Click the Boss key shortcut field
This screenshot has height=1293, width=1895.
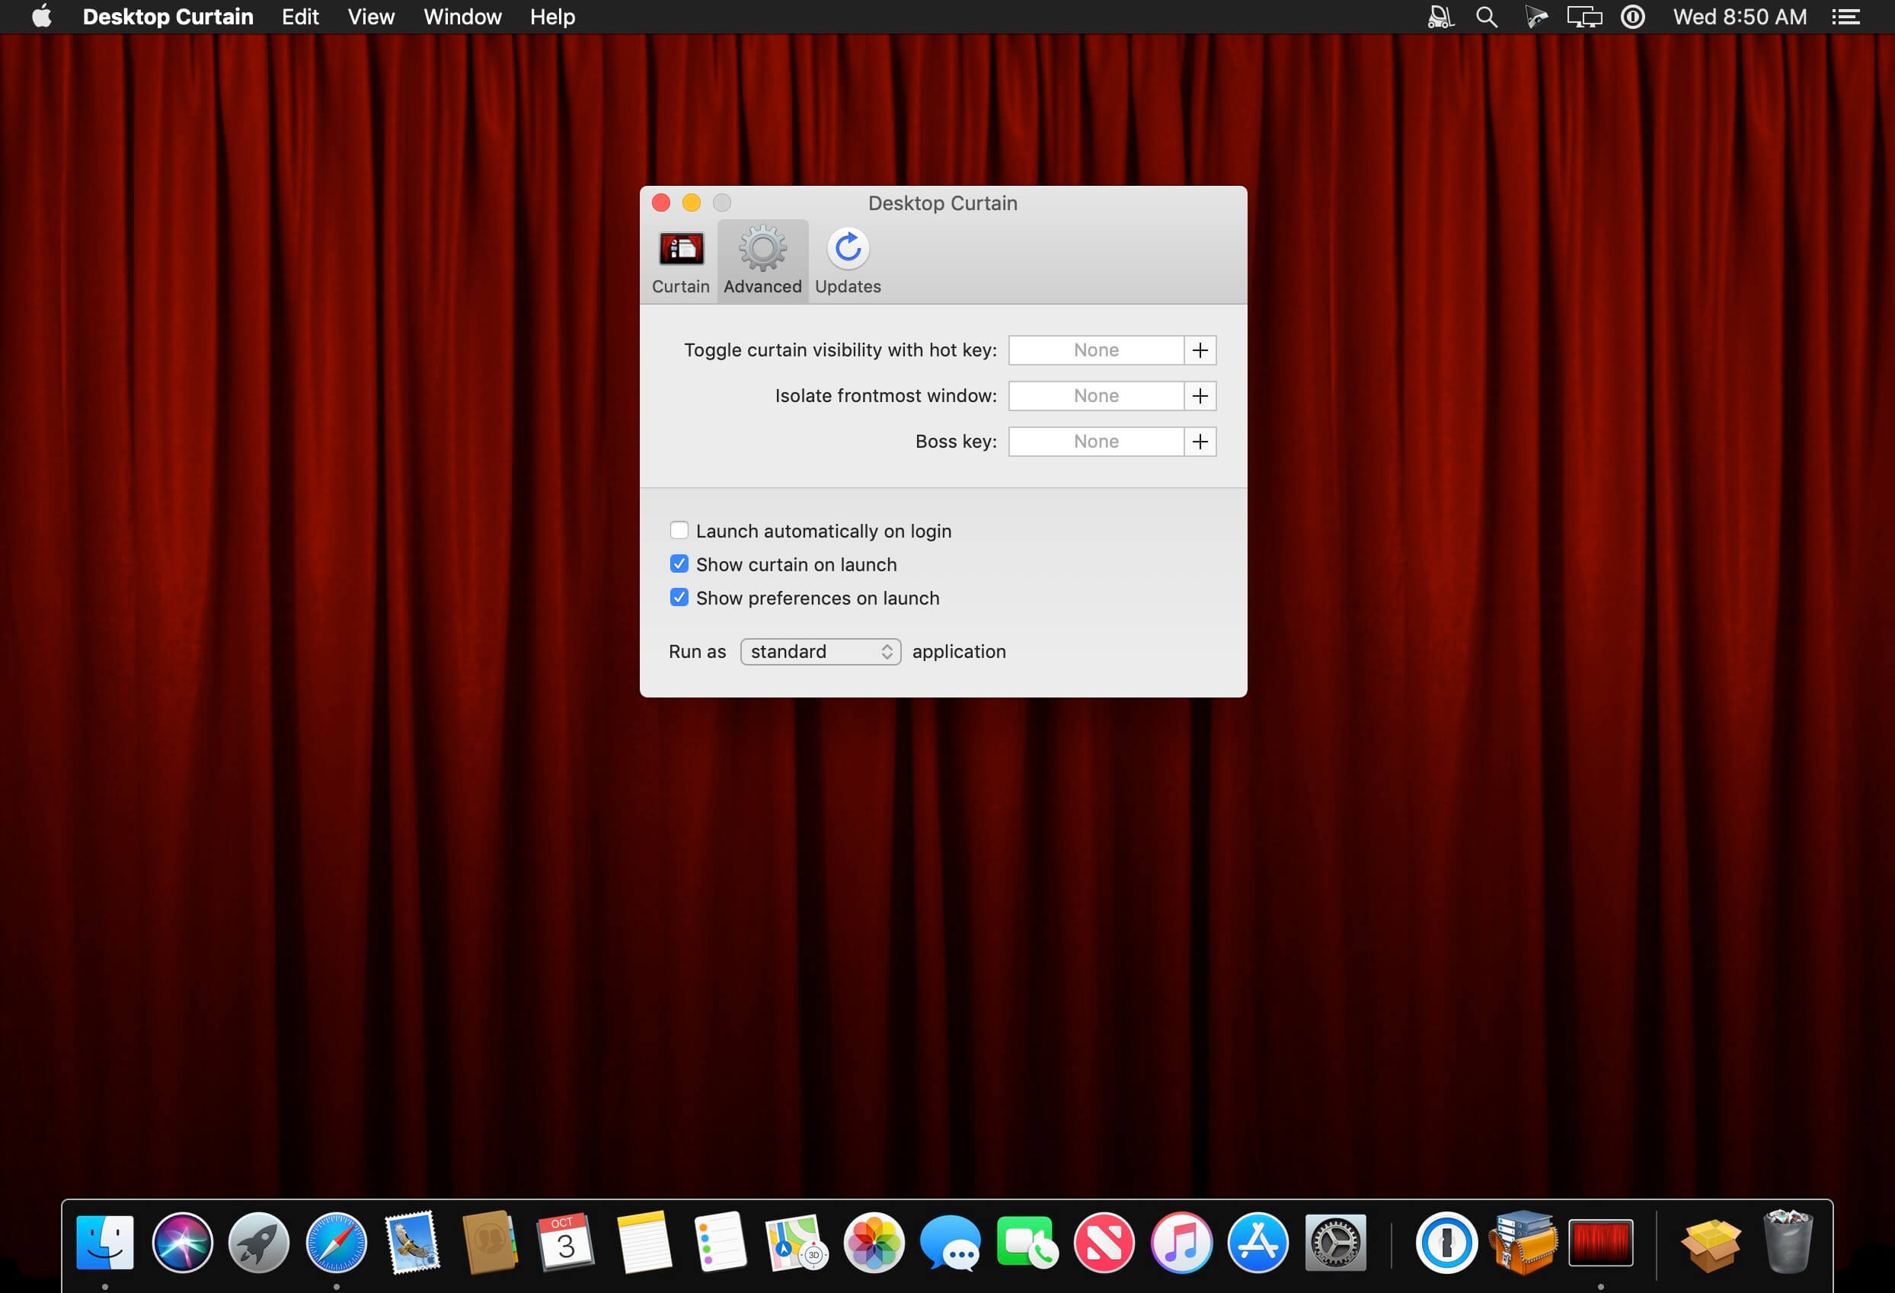point(1095,442)
